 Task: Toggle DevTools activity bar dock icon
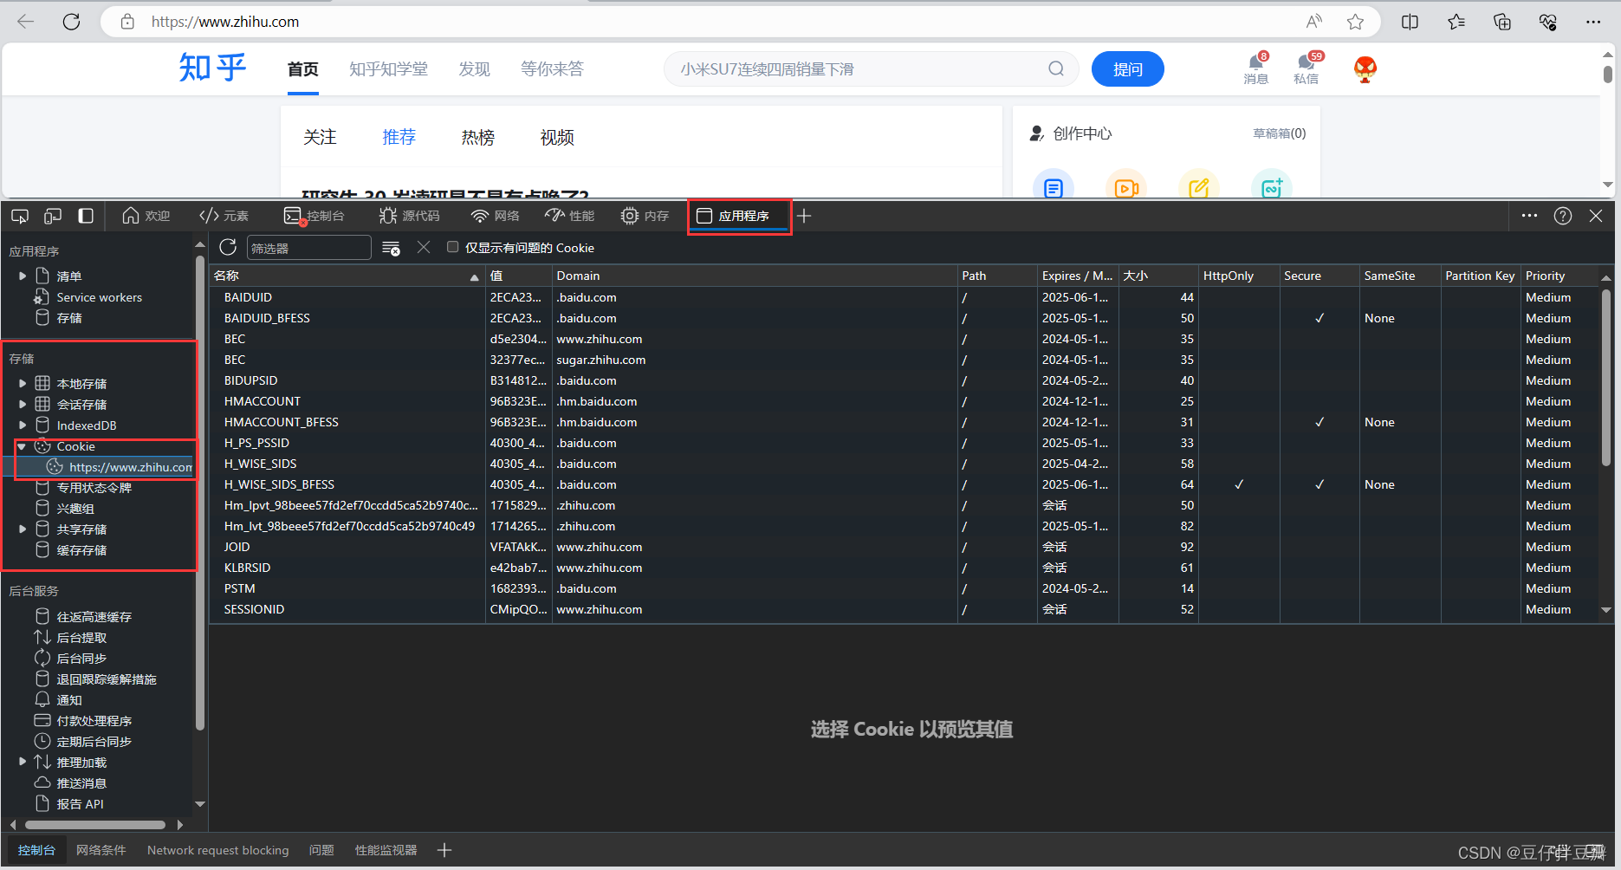[x=86, y=216]
